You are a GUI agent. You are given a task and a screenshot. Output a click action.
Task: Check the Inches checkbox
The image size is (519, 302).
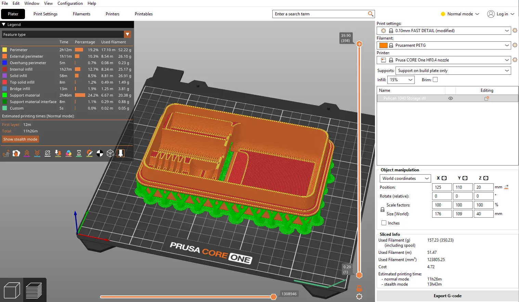click(384, 223)
